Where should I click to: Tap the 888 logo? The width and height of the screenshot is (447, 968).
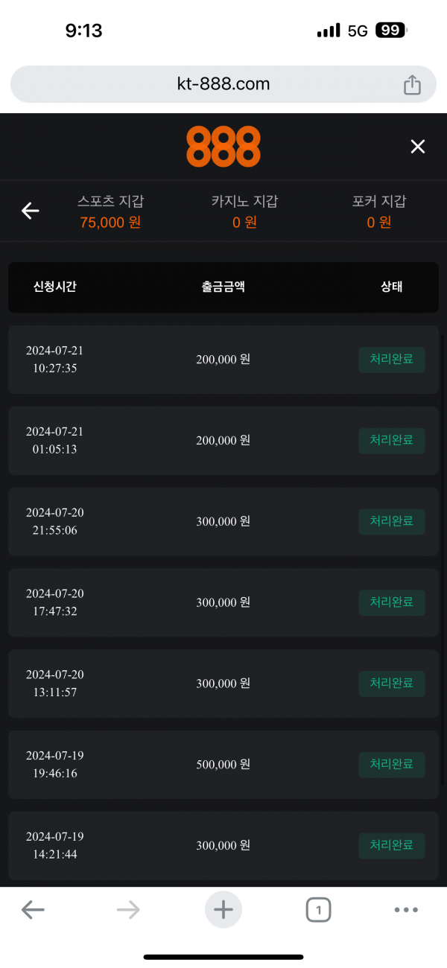[223, 146]
